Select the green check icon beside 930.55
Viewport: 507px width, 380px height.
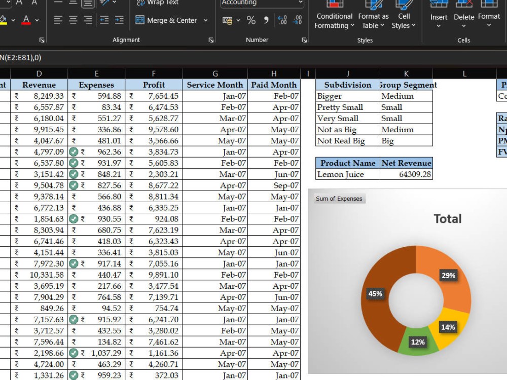[x=74, y=219]
